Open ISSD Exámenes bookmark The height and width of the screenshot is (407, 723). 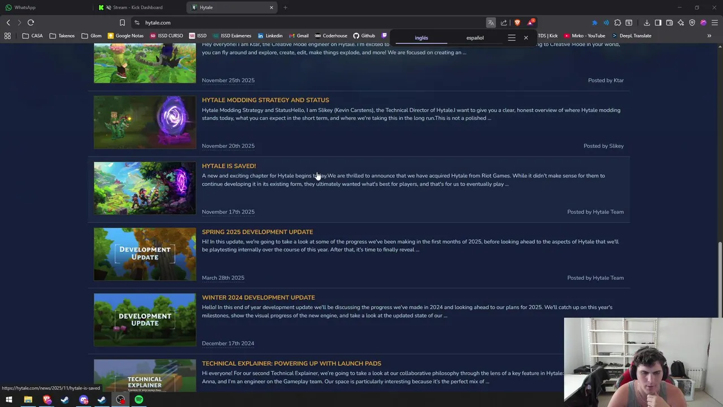(232, 36)
